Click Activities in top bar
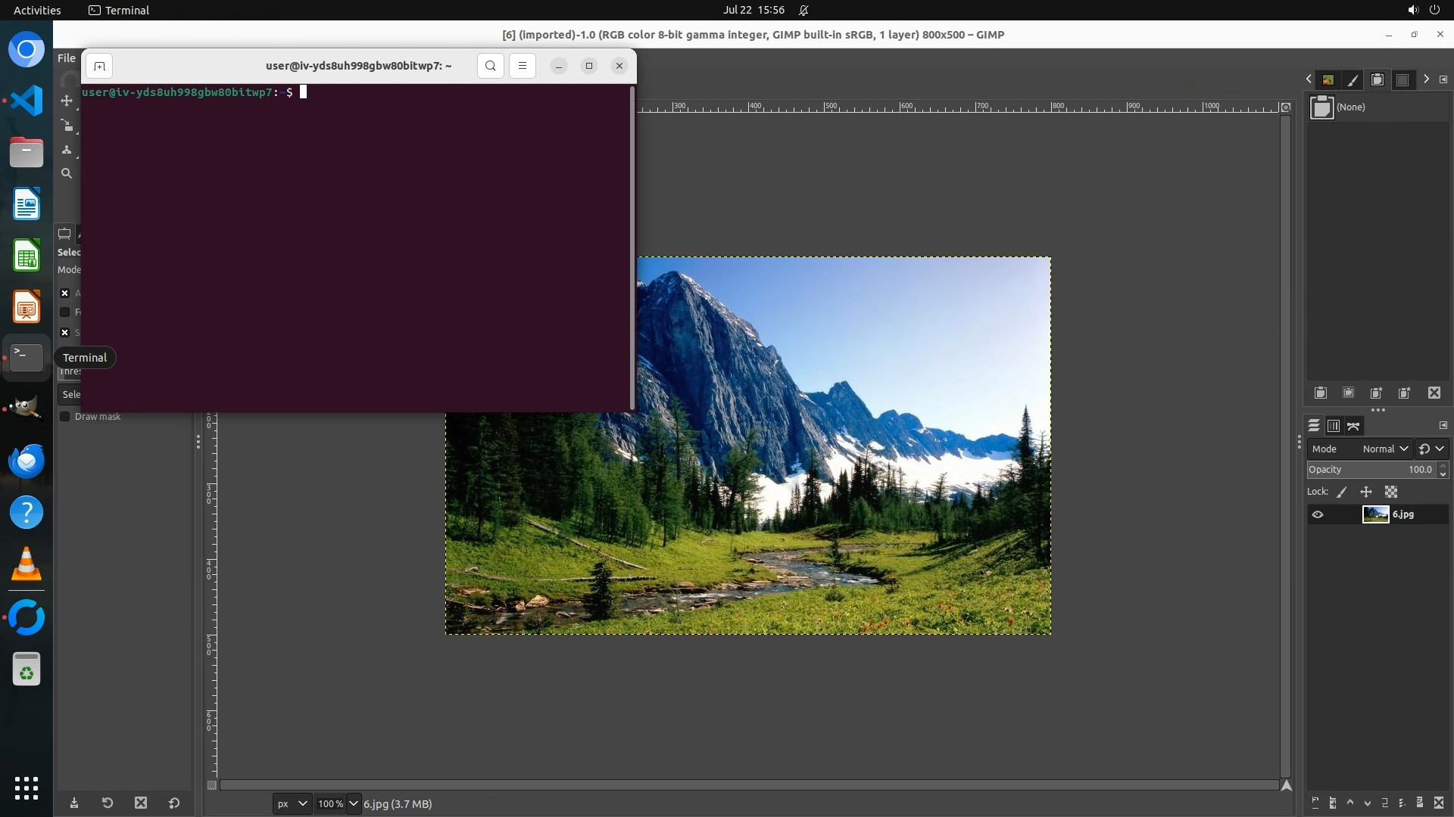This screenshot has height=817, width=1454. (x=37, y=10)
